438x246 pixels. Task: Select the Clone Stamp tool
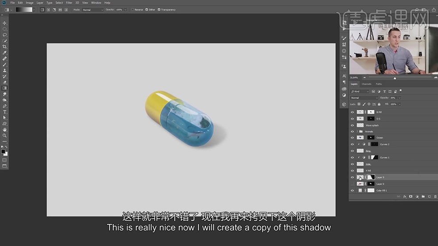coord(4,71)
